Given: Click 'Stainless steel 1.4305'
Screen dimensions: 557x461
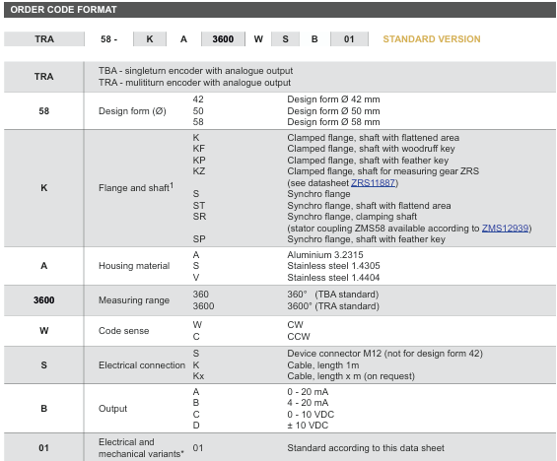Looking at the screenshot, I should (333, 266).
